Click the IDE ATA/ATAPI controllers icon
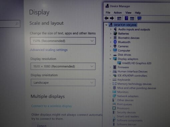This screenshot has width=170, height=127. (x=115, y=76)
